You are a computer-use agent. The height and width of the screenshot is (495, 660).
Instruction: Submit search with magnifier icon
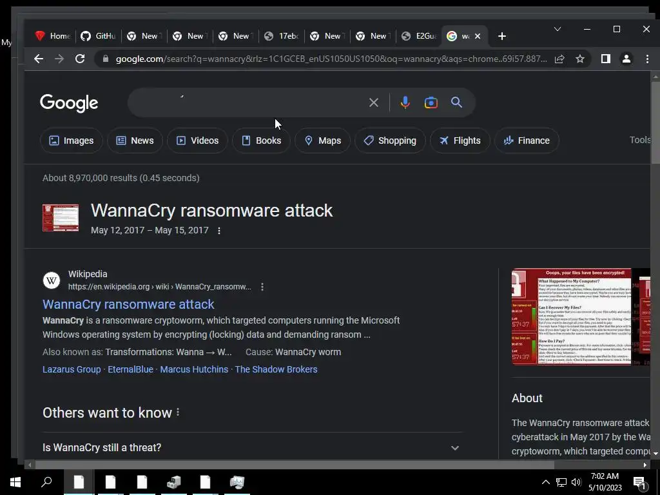[457, 102]
